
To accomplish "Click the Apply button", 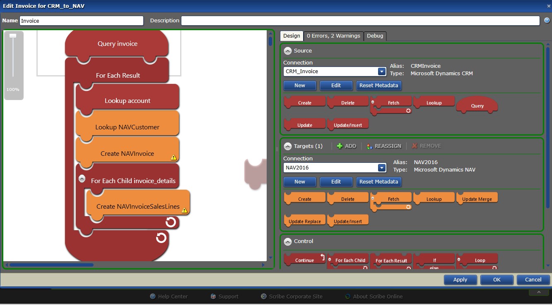I will click(460, 280).
